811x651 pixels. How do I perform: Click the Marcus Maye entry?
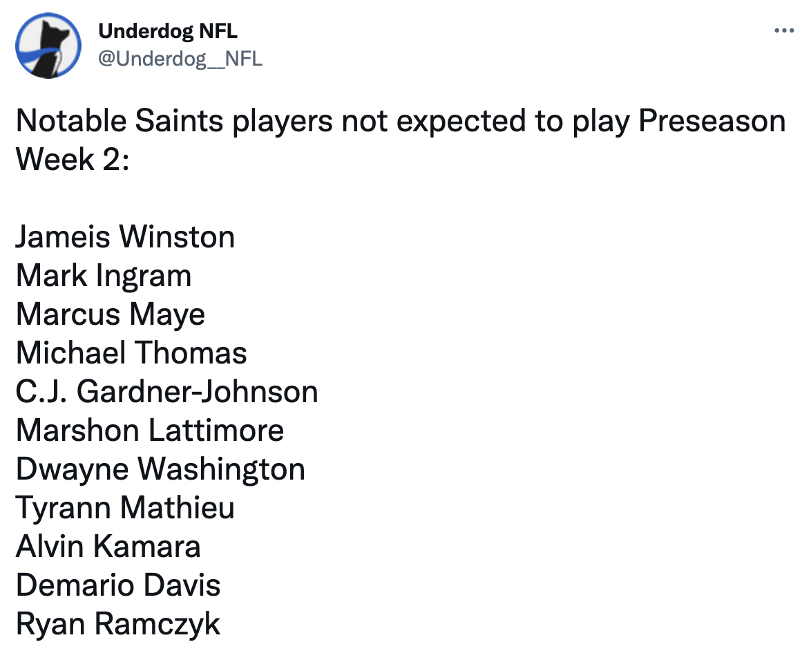point(111,314)
